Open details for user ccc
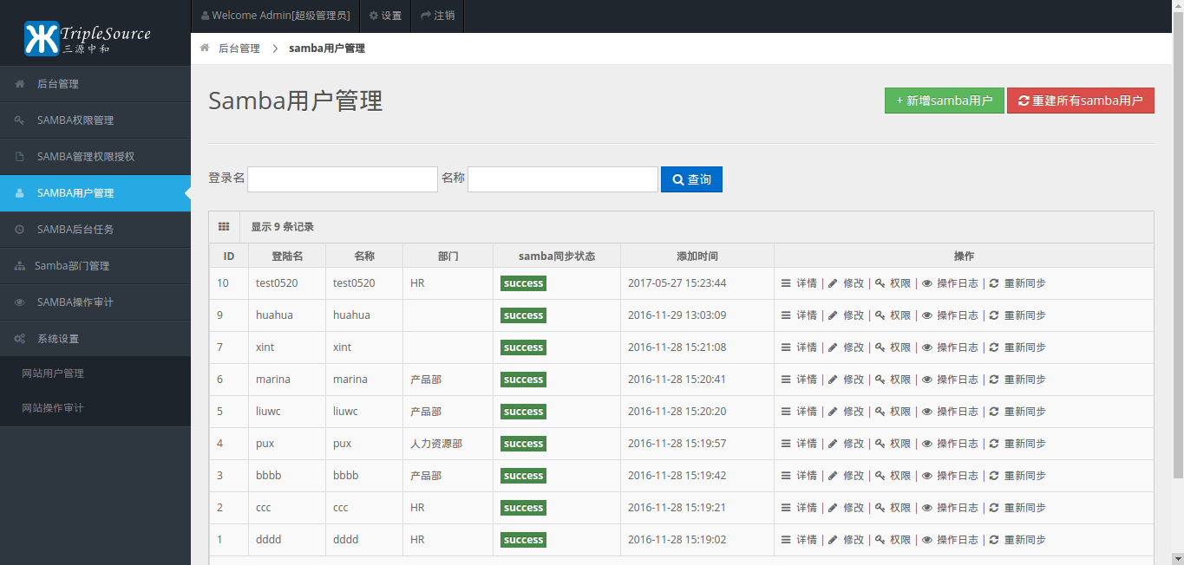The height and width of the screenshot is (565, 1184). coord(799,508)
